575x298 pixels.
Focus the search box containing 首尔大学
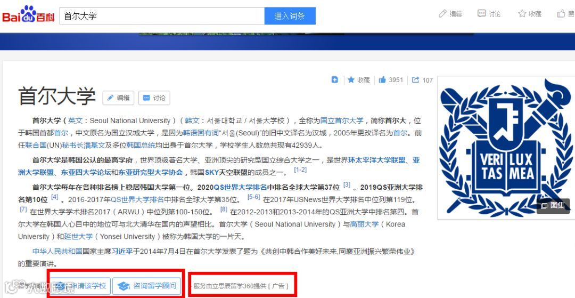[x=162, y=16]
